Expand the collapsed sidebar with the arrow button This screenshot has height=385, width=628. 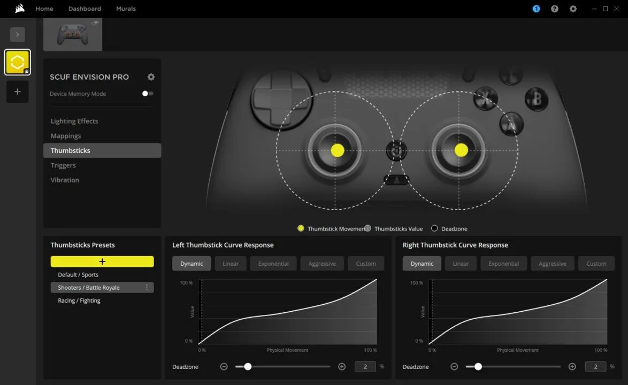(17, 34)
